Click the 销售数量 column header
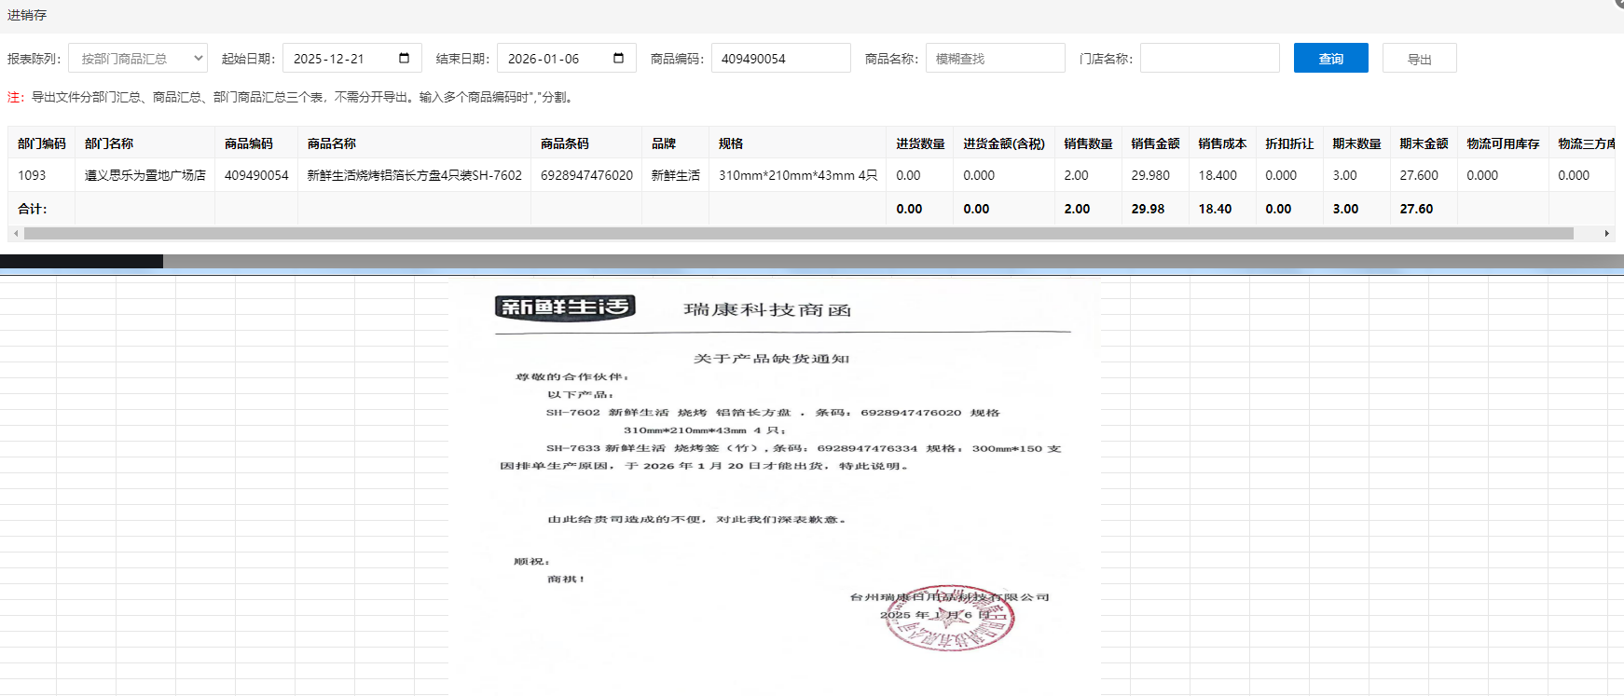 point(1088,143)
